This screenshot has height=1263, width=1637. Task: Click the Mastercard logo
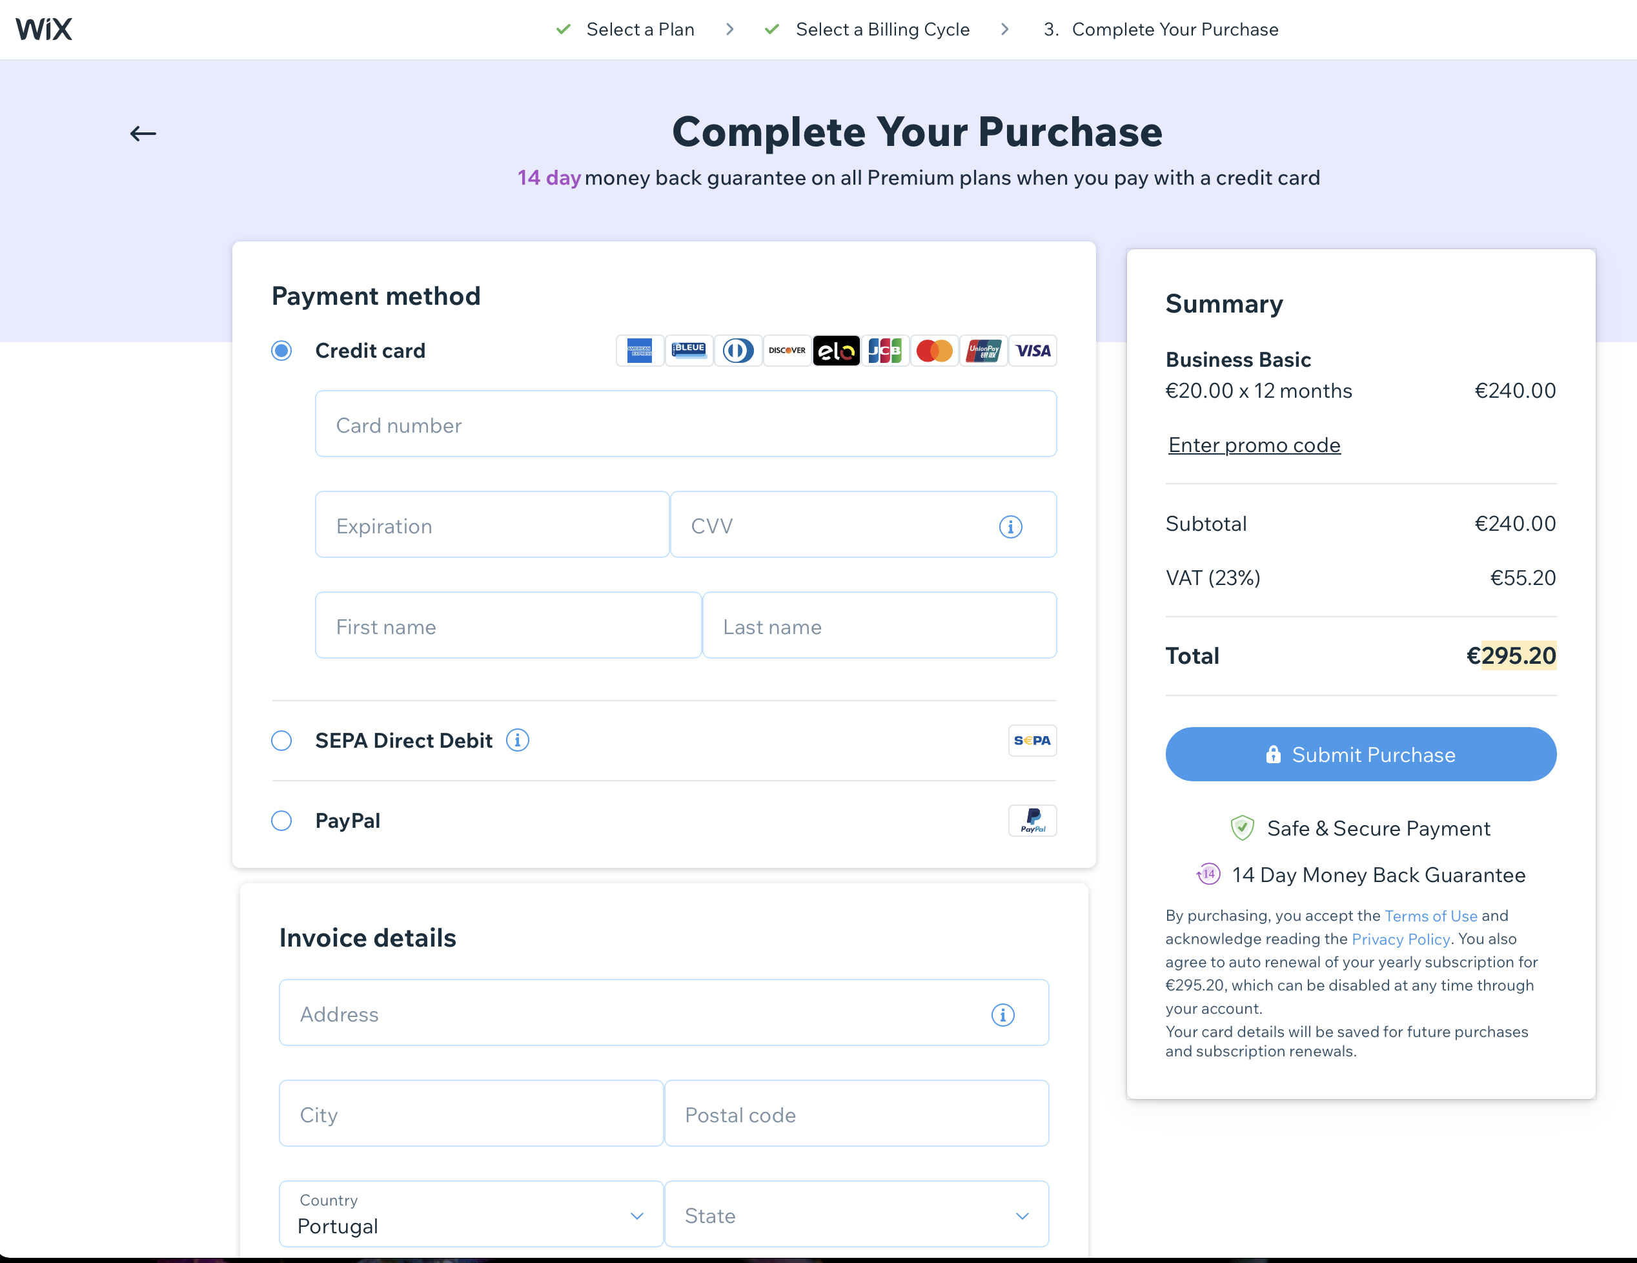click(x=934, y=350)
